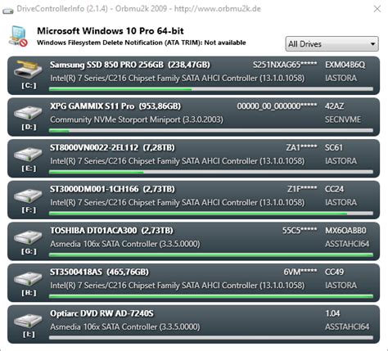Click the C: Intel SATA AHCI Controller text
The width and height of the screenshot is (388, 351).
point(177,78)
